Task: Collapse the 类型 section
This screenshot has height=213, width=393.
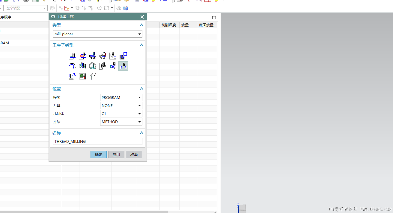Action: coord(141,25)
